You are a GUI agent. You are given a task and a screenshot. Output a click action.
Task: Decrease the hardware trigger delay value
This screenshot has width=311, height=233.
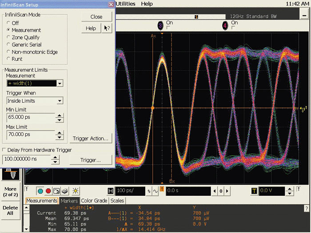55,162
